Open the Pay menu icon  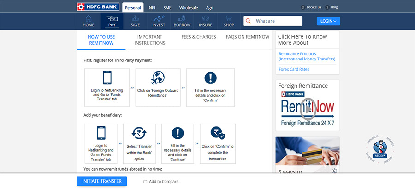[x=112, y=18]
